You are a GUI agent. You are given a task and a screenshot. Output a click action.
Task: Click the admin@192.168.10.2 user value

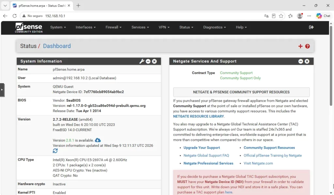coord(84,78)
